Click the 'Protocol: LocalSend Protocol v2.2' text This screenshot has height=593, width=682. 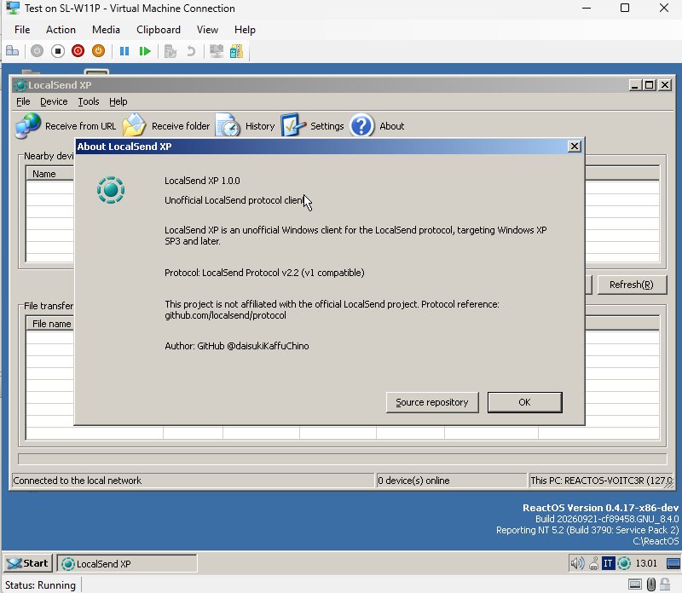(x=264, y=273)
